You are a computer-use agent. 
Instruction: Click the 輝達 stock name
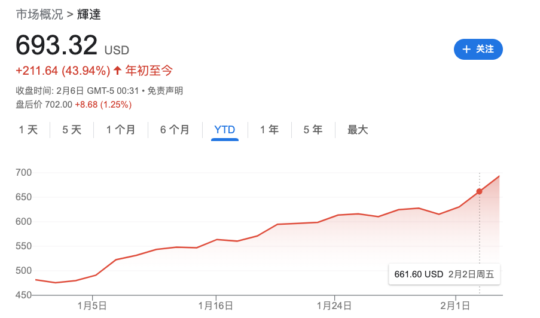(89, 14)
